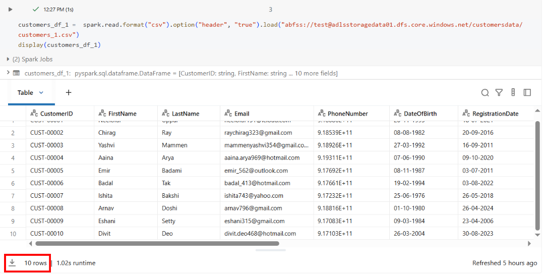The height and width of the screenshot is (274, 543).
Task: Add a new visualization with plus icon
Action: (69, 92)
